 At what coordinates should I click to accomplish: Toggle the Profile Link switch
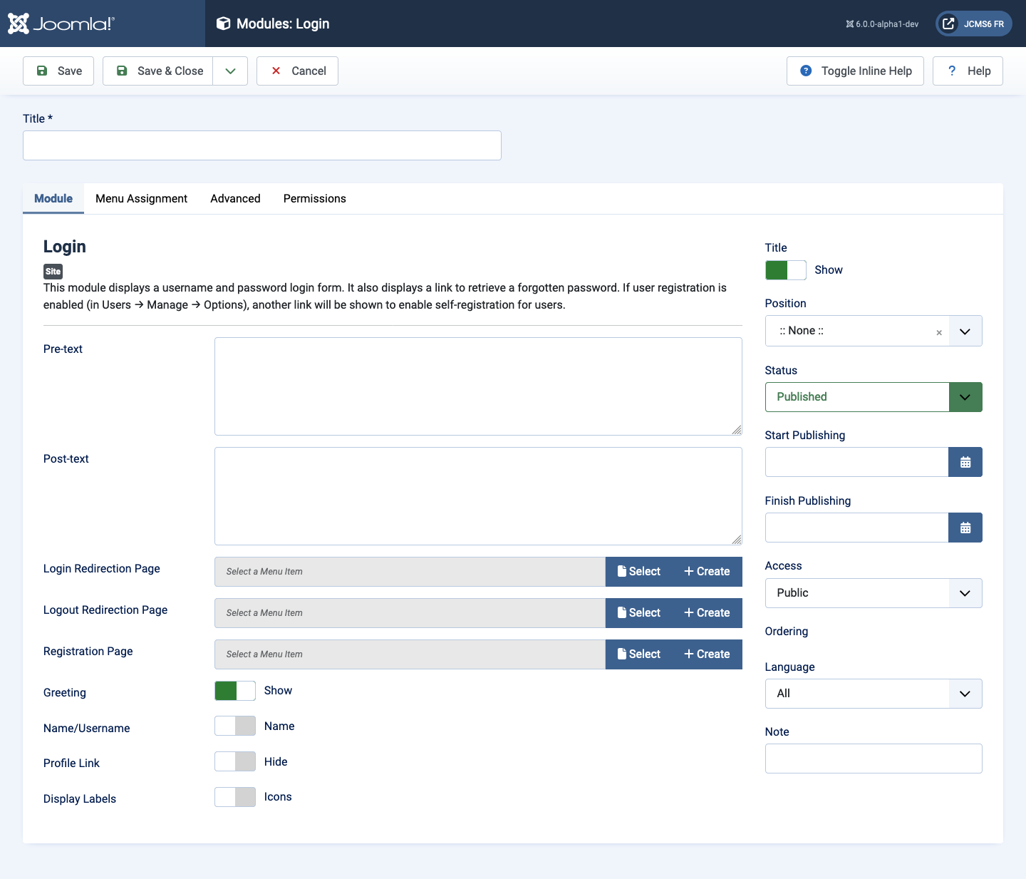(235, 761)
